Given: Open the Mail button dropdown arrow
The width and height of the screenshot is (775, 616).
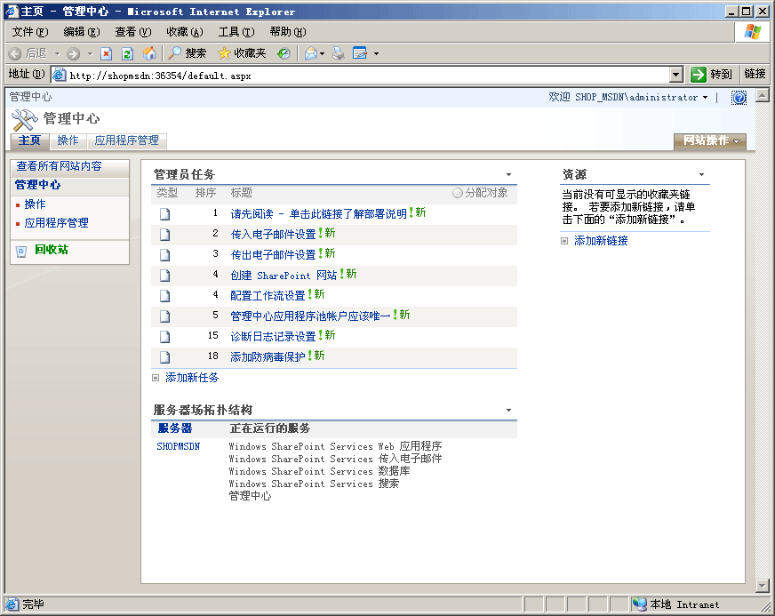Looking at the screenshot, I should pyautogui.click(x=323, y=53).
